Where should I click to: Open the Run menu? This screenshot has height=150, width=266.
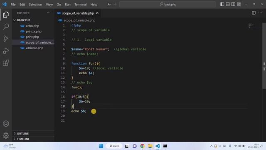click(67, 5)
